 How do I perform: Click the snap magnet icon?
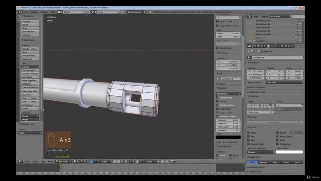tap(137, 162)
